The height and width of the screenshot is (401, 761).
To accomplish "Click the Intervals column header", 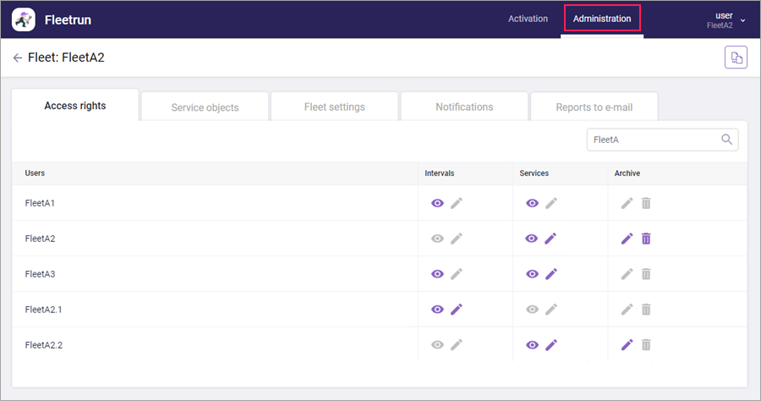I will click(439, 173).
